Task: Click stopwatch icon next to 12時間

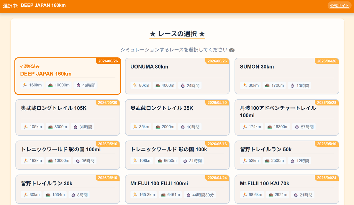Action: click(x=292, y=161)
